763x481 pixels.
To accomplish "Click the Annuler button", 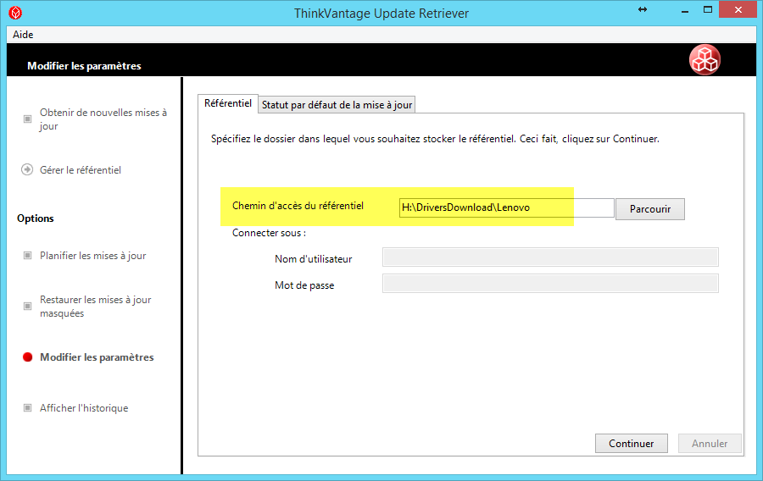I will tap(710, 444).
